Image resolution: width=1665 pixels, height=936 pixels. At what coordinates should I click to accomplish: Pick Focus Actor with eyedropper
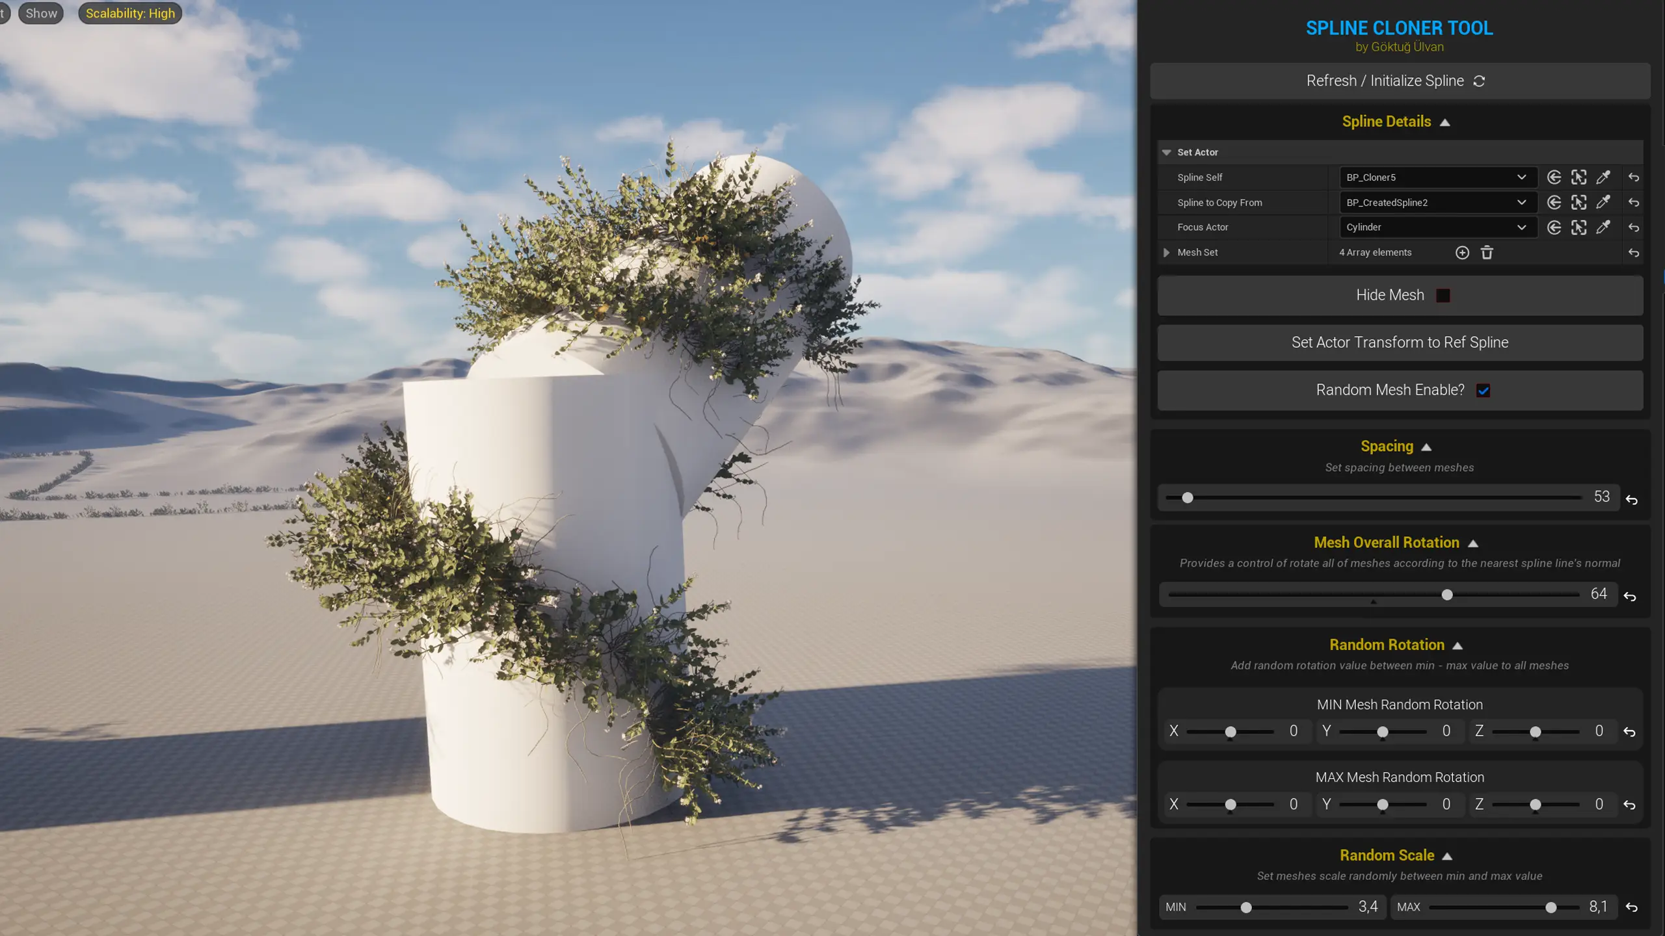point(1603,227)
